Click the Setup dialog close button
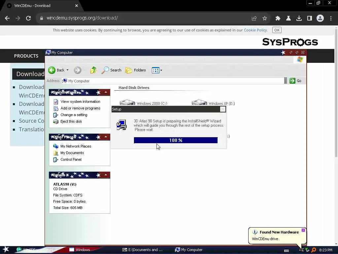This screenshot has height=254, width=338. click(223, 109)
